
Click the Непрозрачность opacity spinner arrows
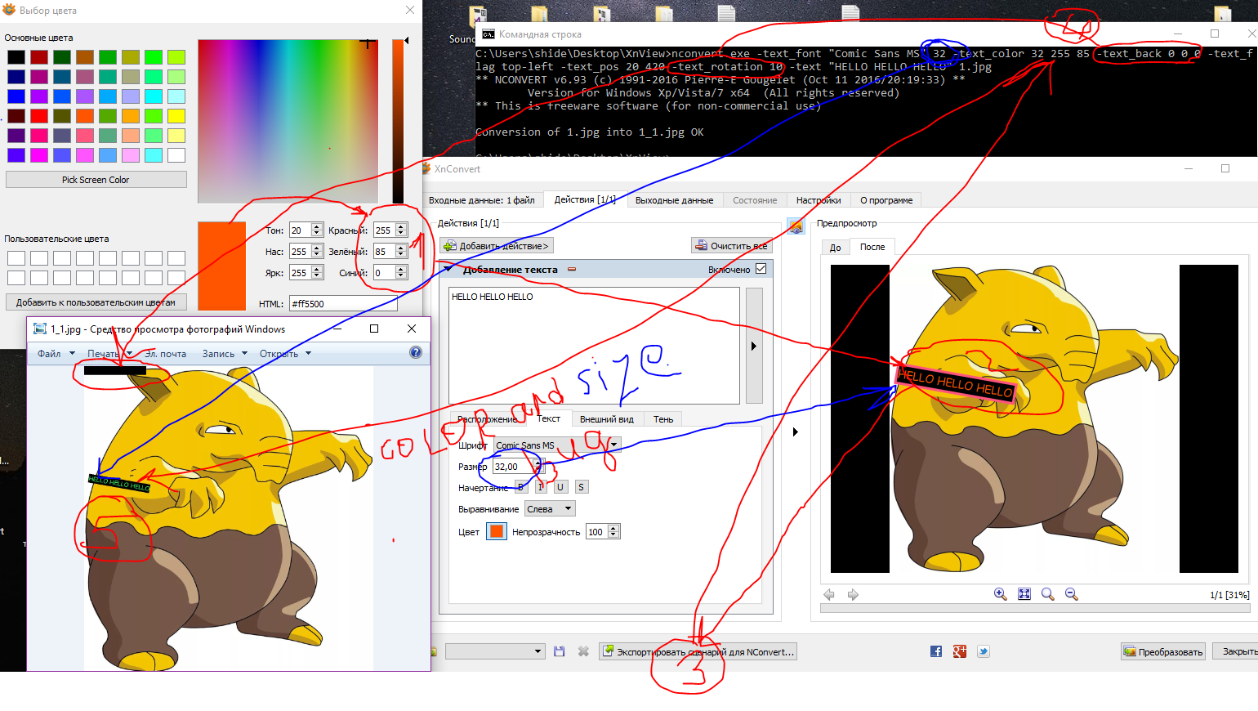(613, 531)
